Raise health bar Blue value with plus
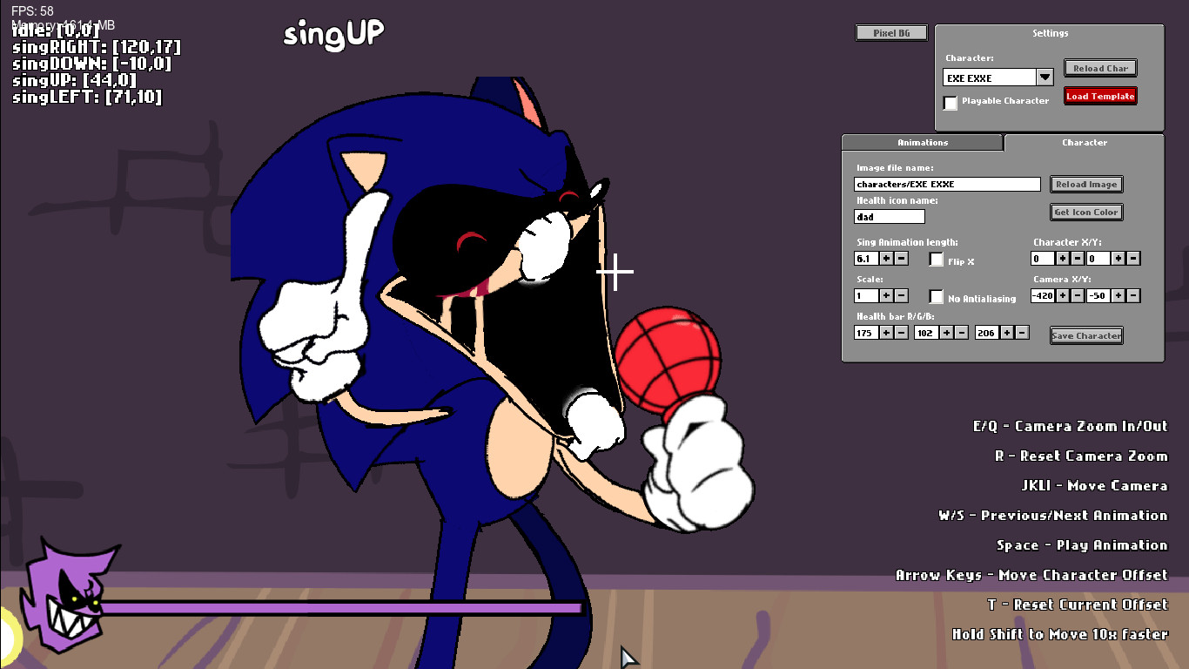The image size is (1189, 669). click(1007, 333)
